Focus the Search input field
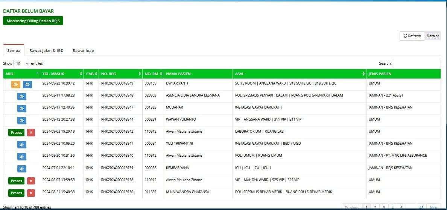This screenshot has width=447, height=210. (x=416, y=63)
